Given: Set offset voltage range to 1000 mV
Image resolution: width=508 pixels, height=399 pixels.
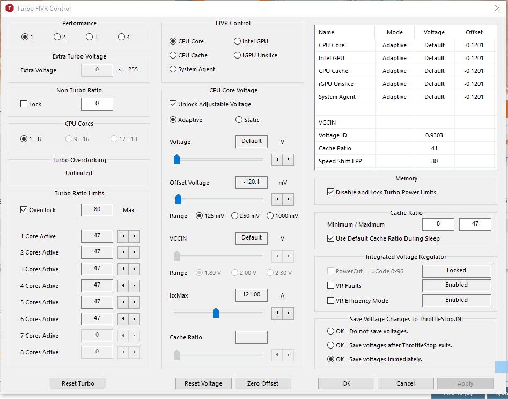Looking at the screenshot, I should (x=283, y=216).
